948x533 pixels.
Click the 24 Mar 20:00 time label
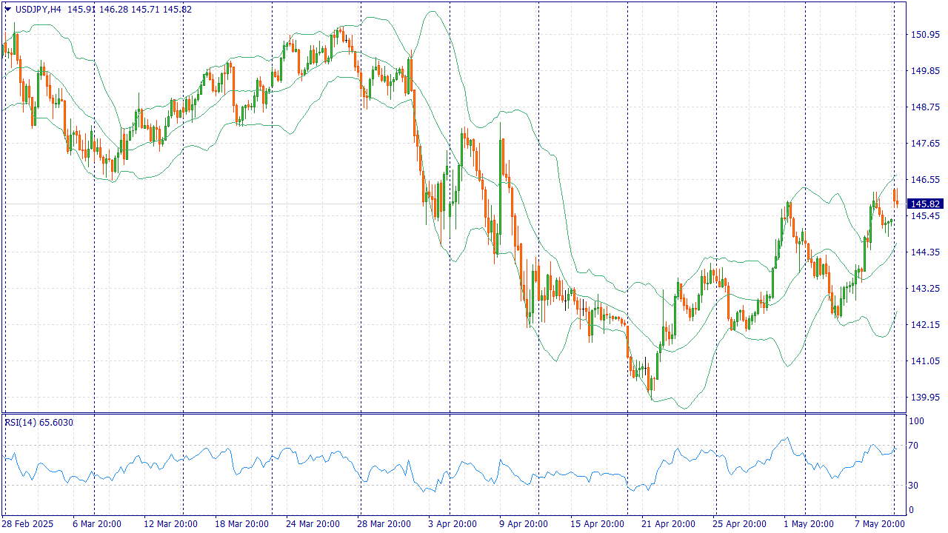313,524
